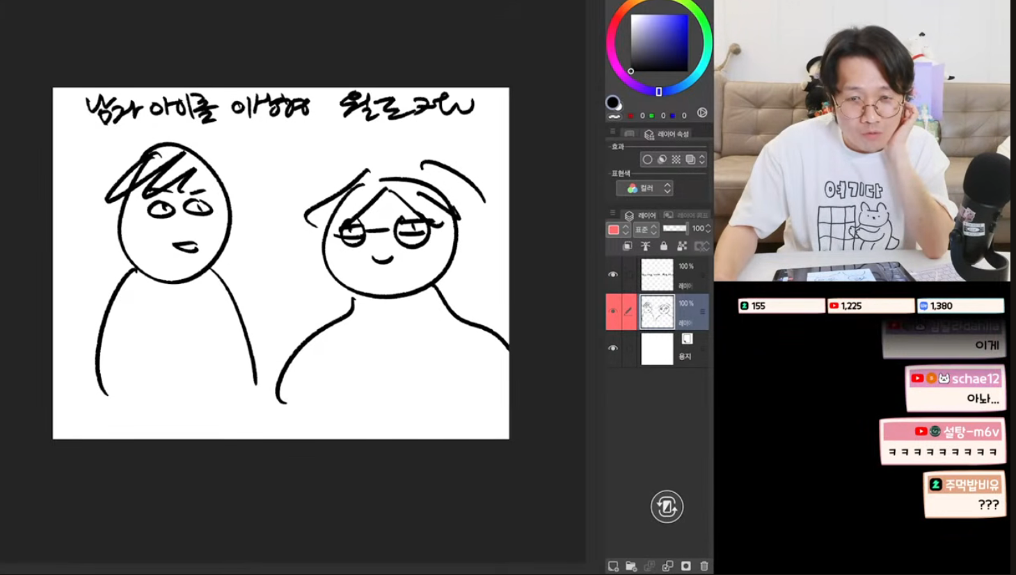Screen dimensions: 1016x575
Task: Click the 155 viewer count badge
Action: 781,306
